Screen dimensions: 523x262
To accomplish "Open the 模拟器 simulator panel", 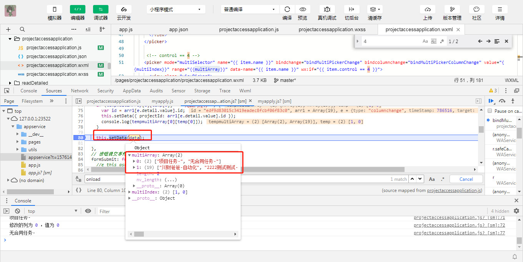I will (x=54, y=9).
